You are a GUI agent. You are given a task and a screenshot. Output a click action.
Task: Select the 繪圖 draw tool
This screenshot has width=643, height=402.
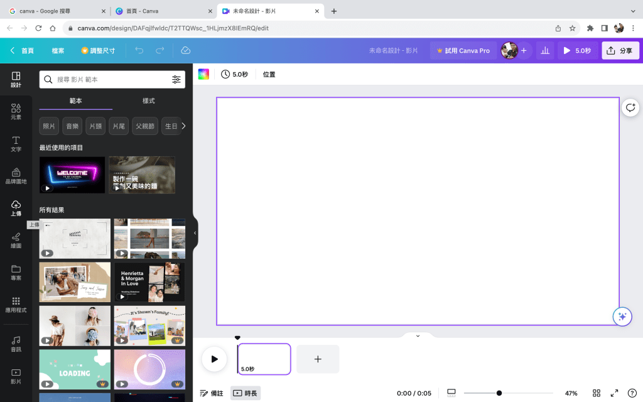pyautogui.click(x=16, y=240)
